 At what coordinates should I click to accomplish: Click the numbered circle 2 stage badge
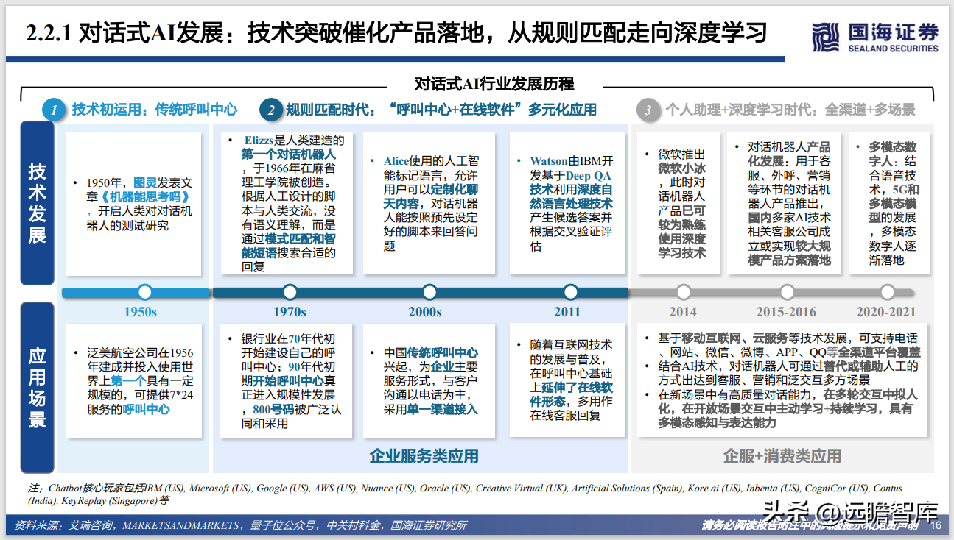(270, 110)
